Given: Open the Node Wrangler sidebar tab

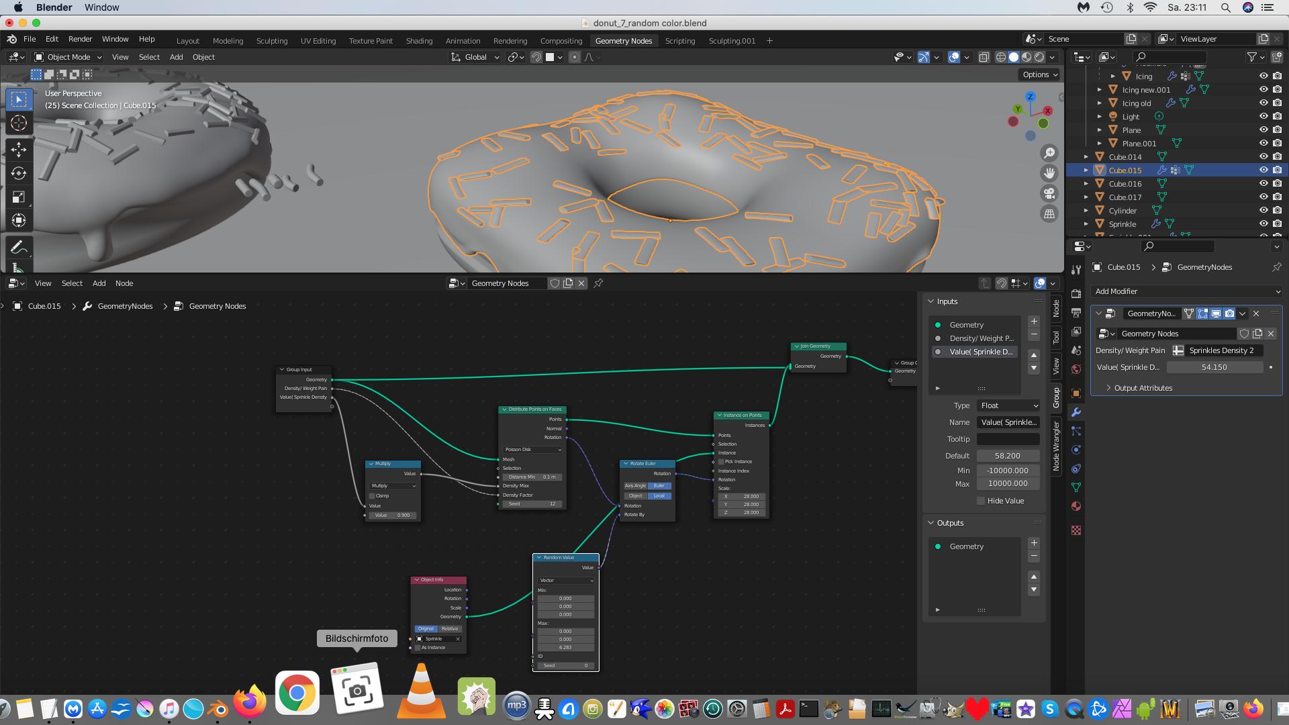Looking at the screenshot, I should coord(1056,446).
